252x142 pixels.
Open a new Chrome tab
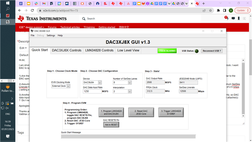coord(204,4)
